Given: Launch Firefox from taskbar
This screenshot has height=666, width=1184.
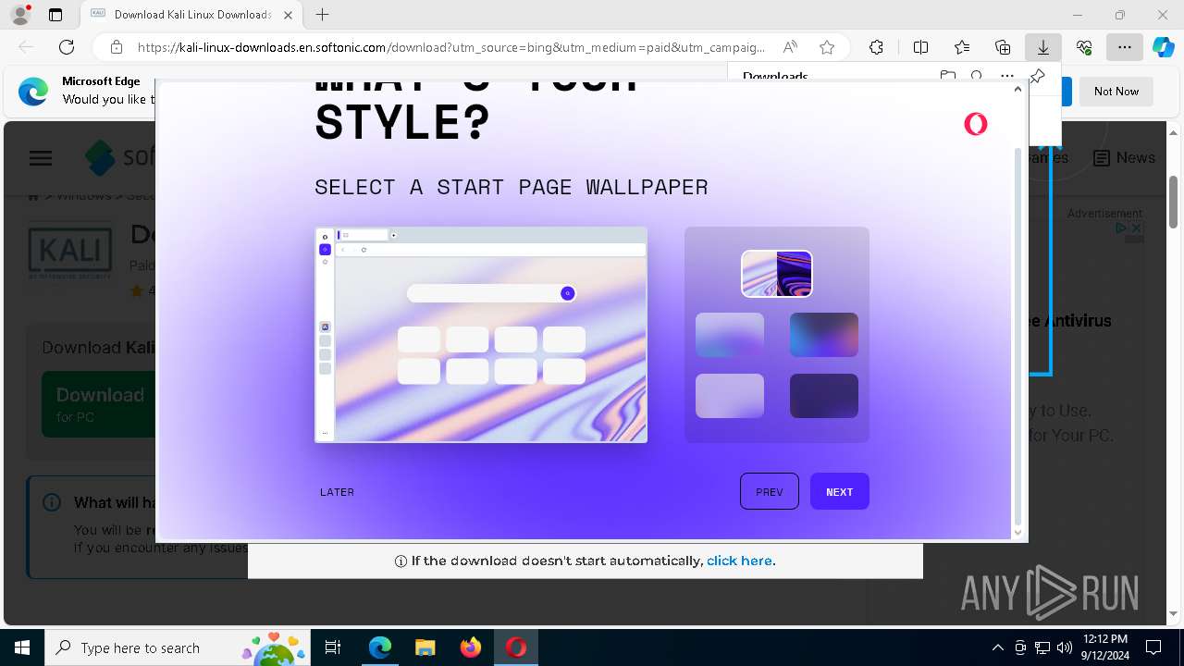Looking at the screenshot, I should (x=470, y=647).
